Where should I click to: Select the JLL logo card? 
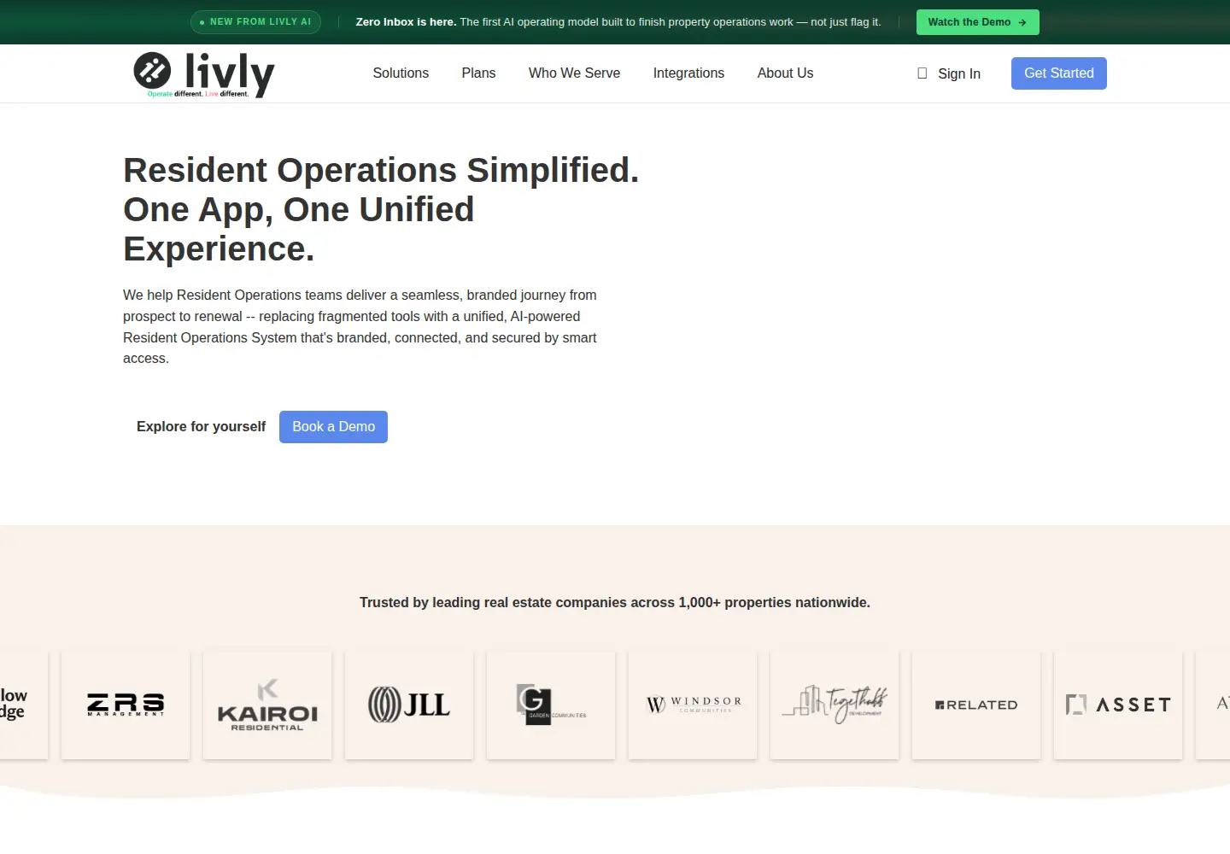point(409,705)
